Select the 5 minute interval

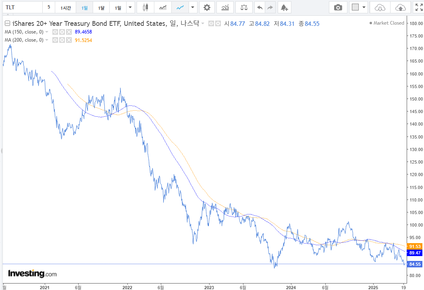(49, 7)
